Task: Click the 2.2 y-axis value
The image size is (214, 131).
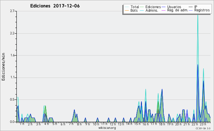Action: click(x=12, y=33)
